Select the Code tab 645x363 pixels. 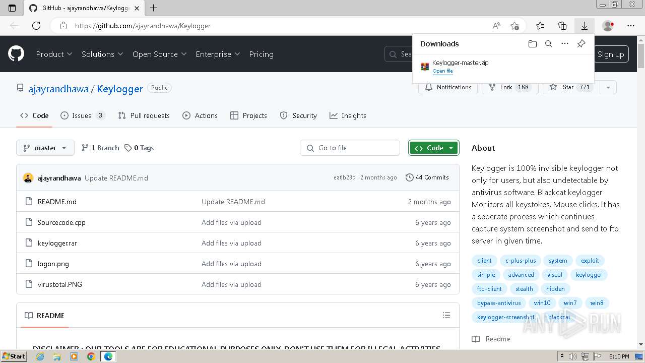pos(34,115)
